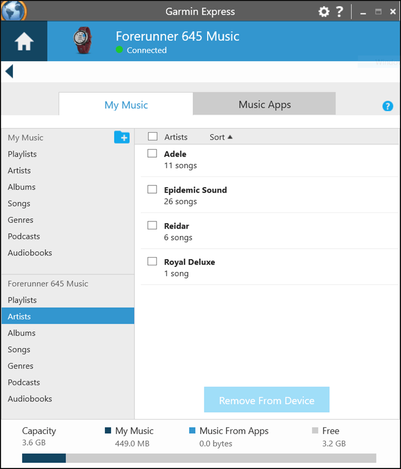The height and width of the screenshot is (469, 401).
Task: Toggle the Sort order arrow
Action: point(230,137)
